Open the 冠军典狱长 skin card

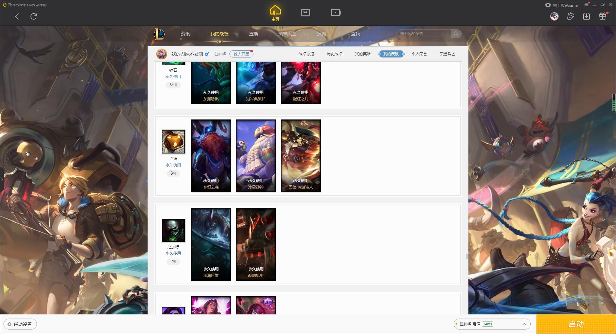pos(256,83)
